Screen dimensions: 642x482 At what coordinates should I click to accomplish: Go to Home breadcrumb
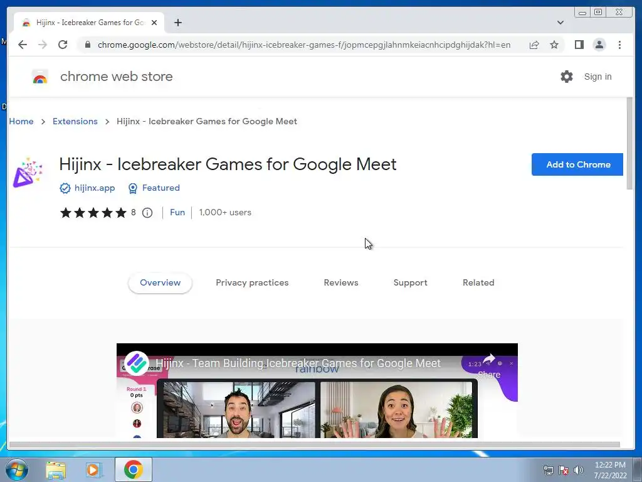coord(21,121)
